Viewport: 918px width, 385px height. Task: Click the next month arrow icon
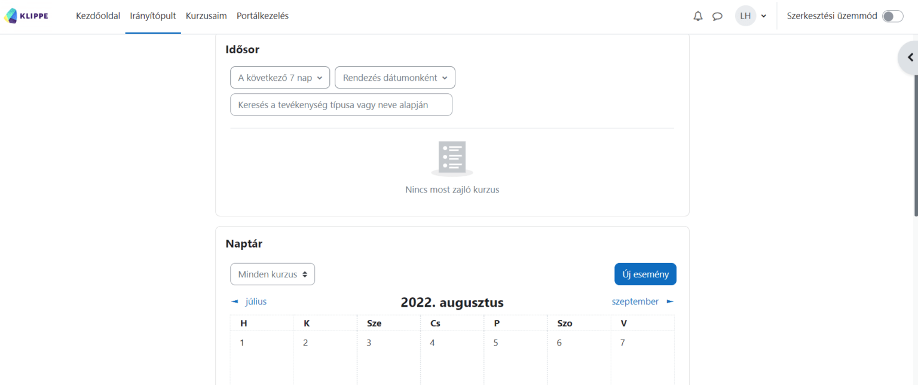[x=670, y=302]
